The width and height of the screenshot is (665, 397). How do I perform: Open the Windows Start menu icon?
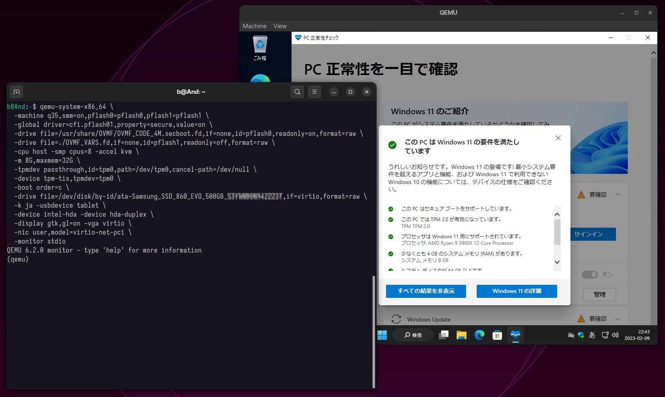click(382, 335)
